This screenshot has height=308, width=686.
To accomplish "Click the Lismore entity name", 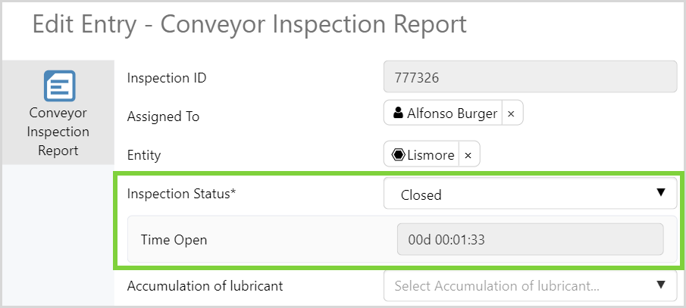I will coord(431,155).
